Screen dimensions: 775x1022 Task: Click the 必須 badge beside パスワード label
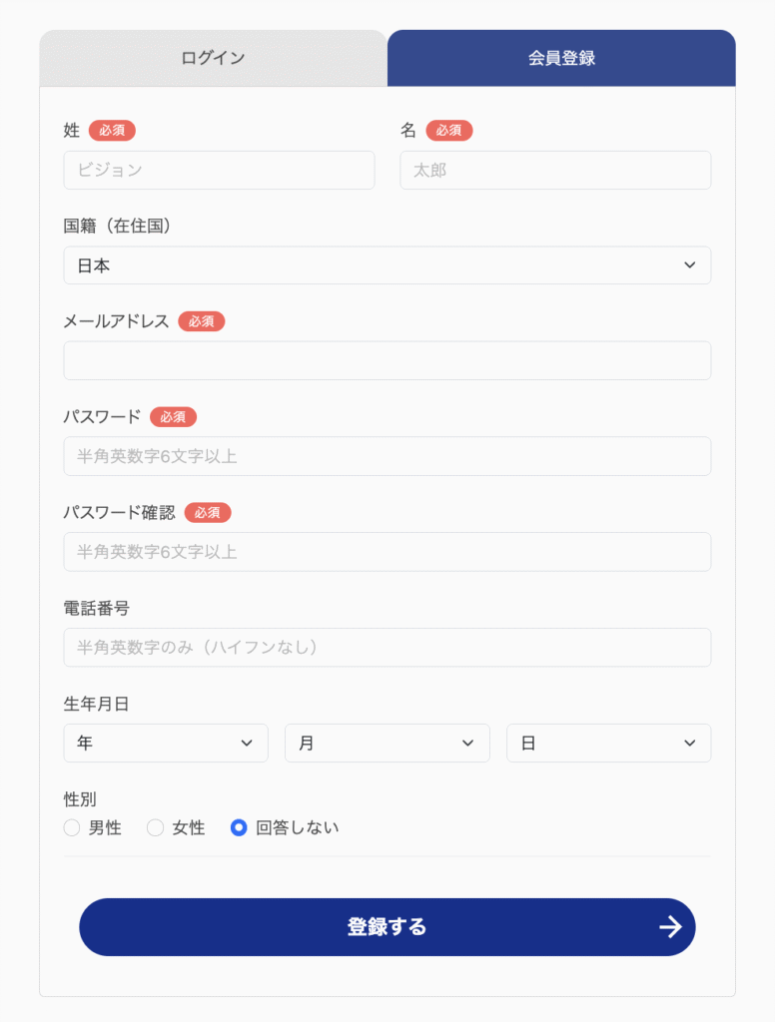(x=173, y=417)
